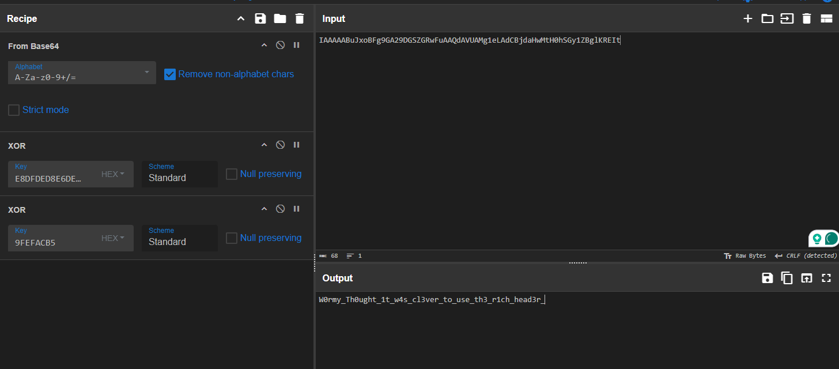This screenshot has width=839, height=369.
Task: Clear input and output with trash icon
Action: (x=807, y=18)
